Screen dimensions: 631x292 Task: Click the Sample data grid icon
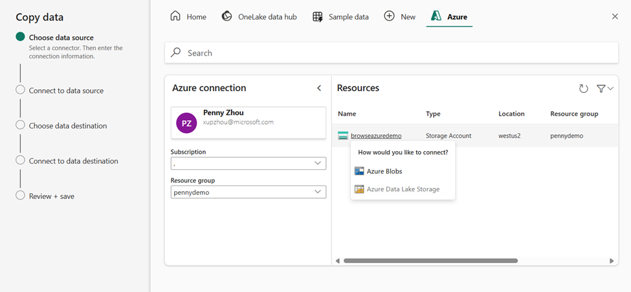[x=318, y=16]
